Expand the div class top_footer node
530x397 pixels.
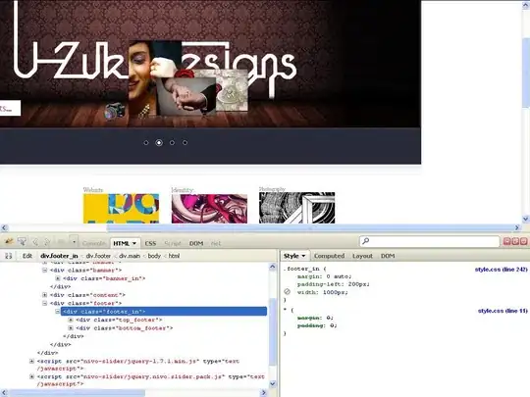71,320
